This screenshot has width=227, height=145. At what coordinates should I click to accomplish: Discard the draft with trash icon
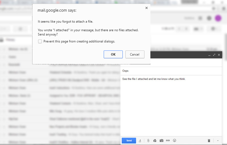(209, 140)
